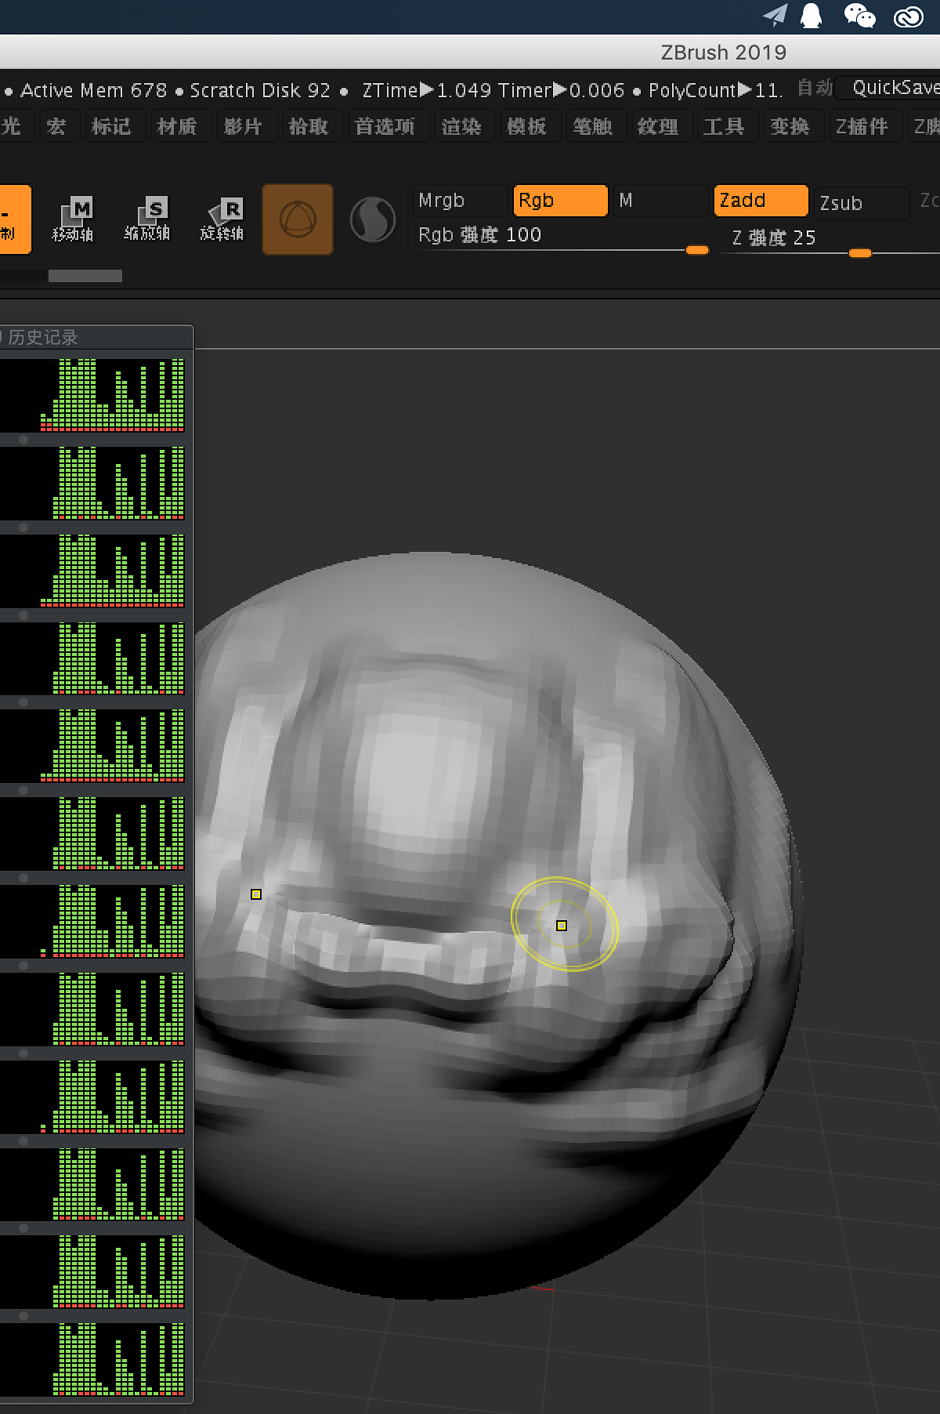Click the PolyCount status readout
Viewport: 940px width, 1414px height.
[714, 90]
